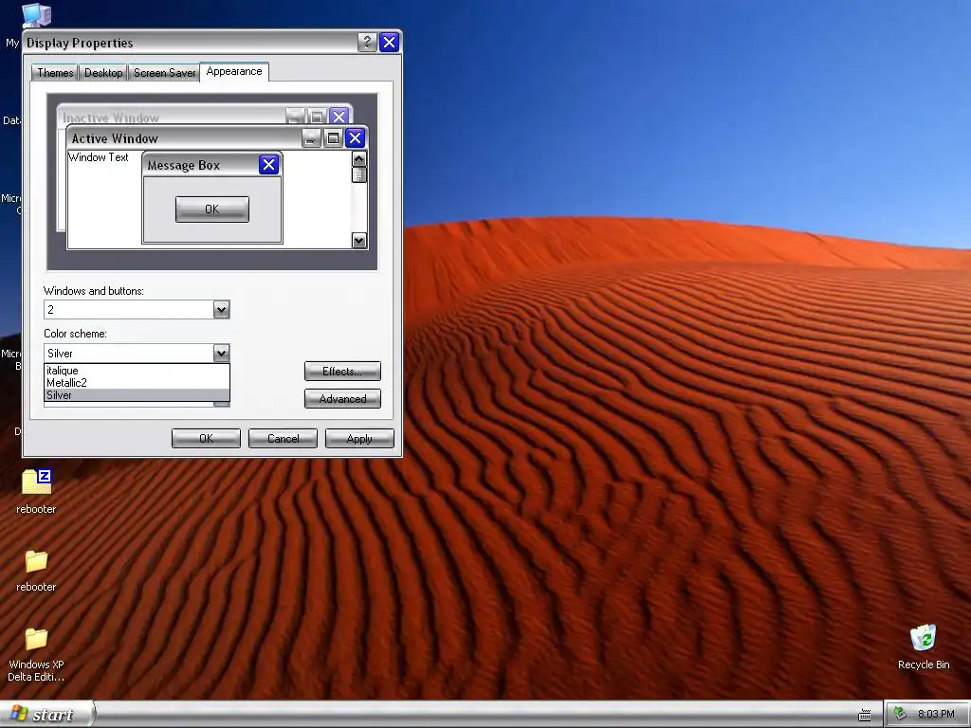The width and height of the screenshot is (971, 728).
Task: Click the 8:03 PM clock
Action: (x=936, y=714)
